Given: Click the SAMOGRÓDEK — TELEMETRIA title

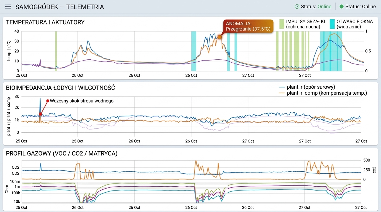Looking at the screenshot, I should [60, 7].
